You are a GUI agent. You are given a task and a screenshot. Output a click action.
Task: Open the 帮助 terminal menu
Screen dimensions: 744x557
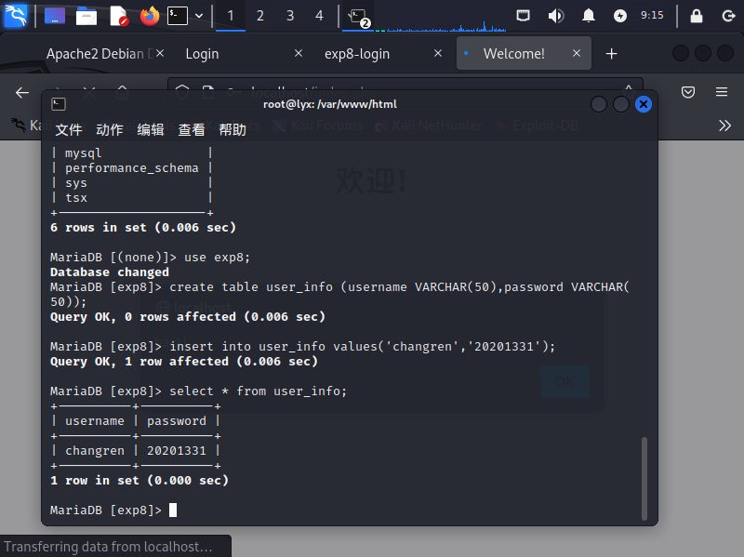(232, 129)
